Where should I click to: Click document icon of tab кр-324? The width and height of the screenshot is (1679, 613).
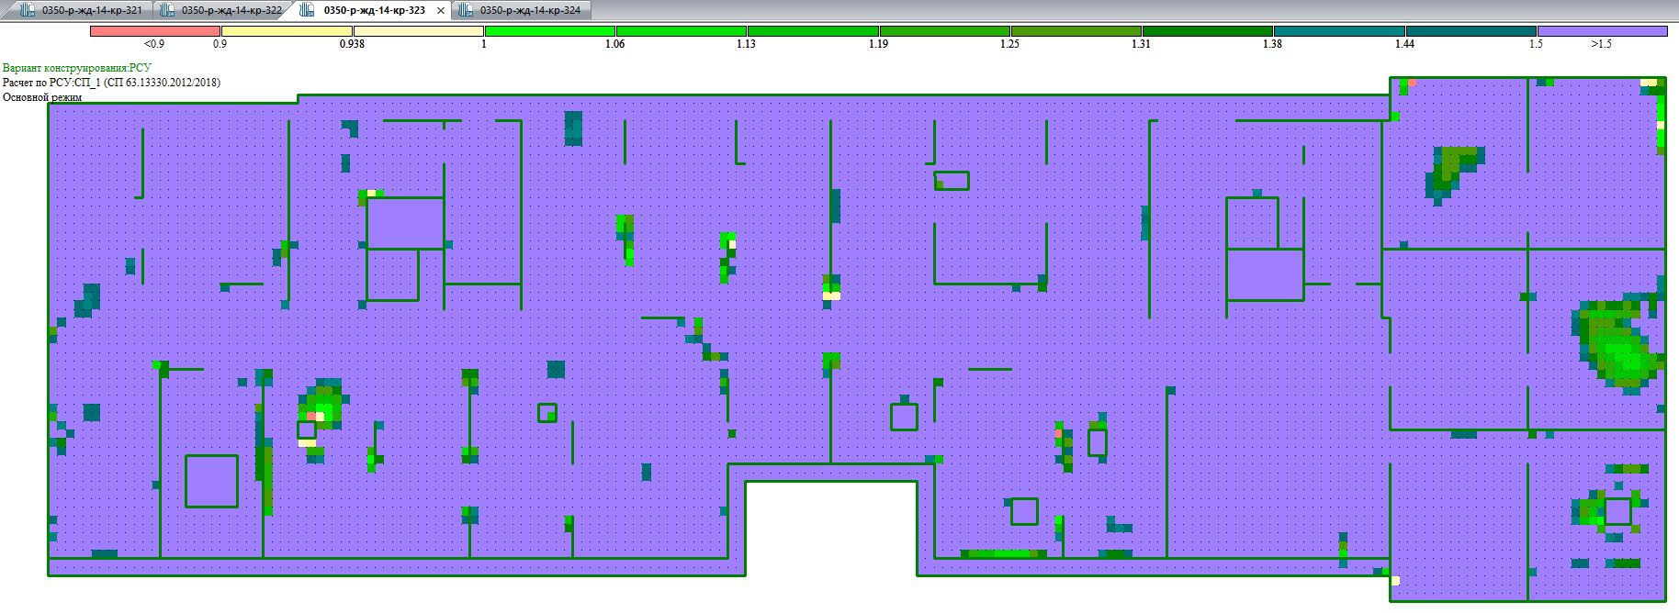(466, 10)
